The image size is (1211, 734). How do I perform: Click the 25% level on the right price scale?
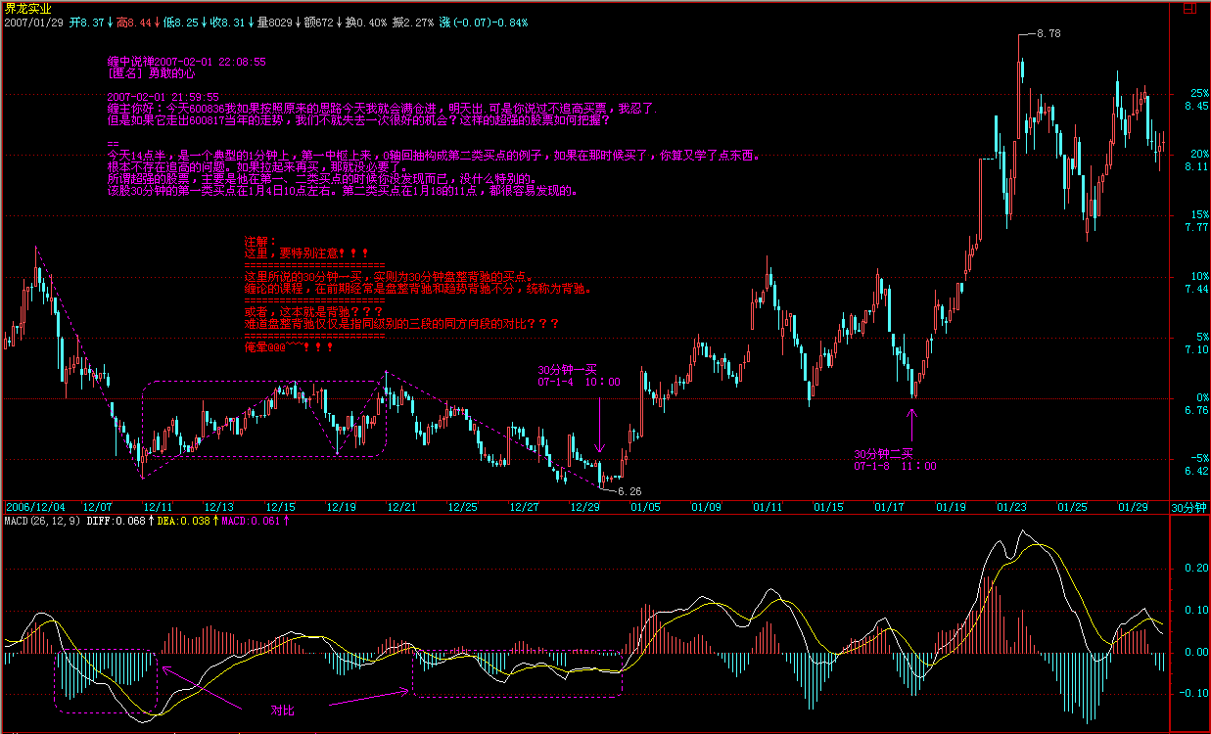[1199, 94]
